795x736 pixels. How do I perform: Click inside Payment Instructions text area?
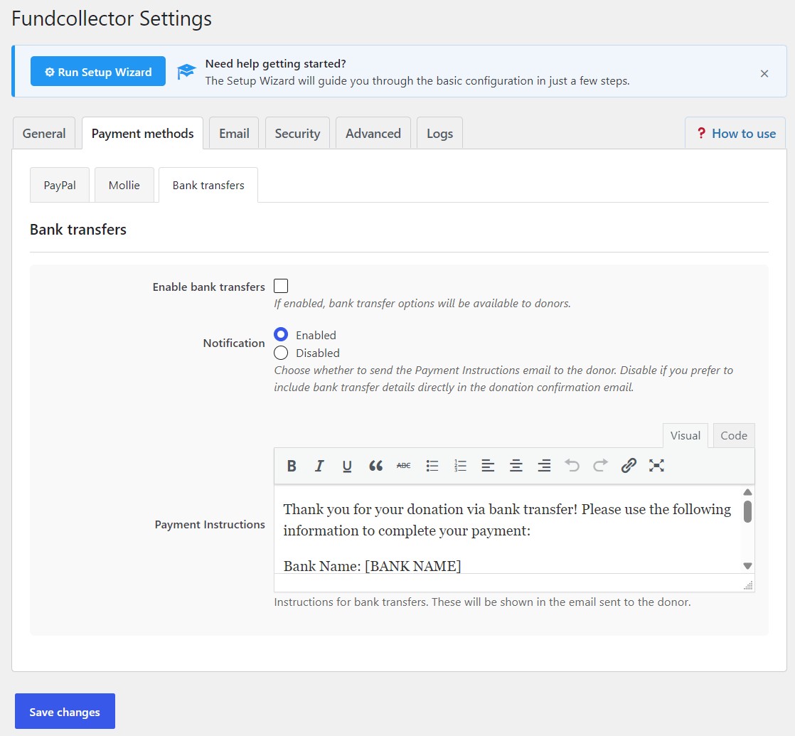[508, 530]
